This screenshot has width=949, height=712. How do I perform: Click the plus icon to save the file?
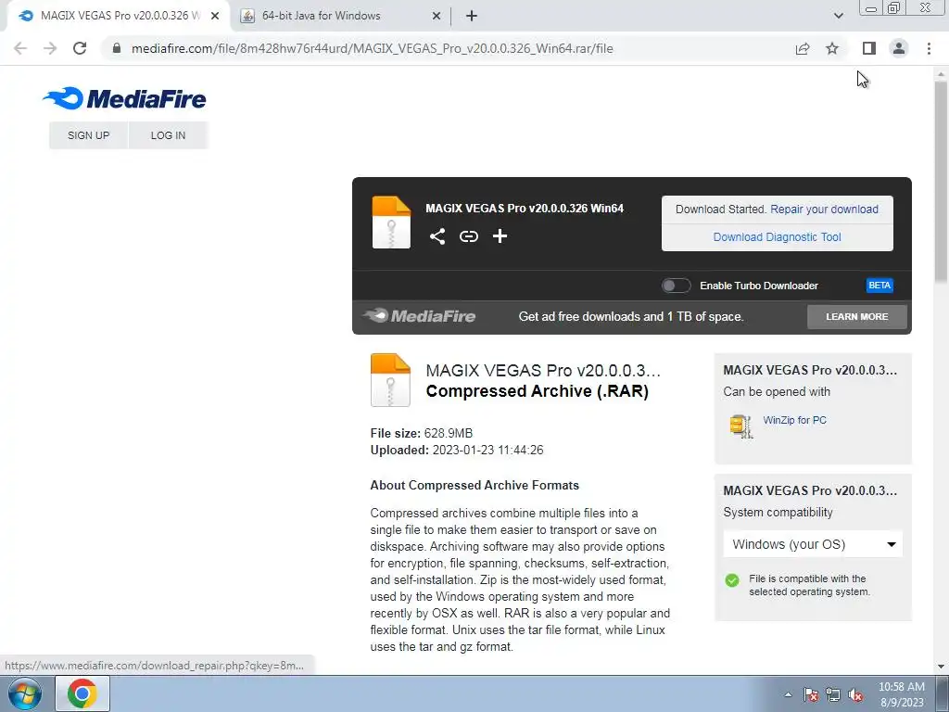tap(500, 236)
